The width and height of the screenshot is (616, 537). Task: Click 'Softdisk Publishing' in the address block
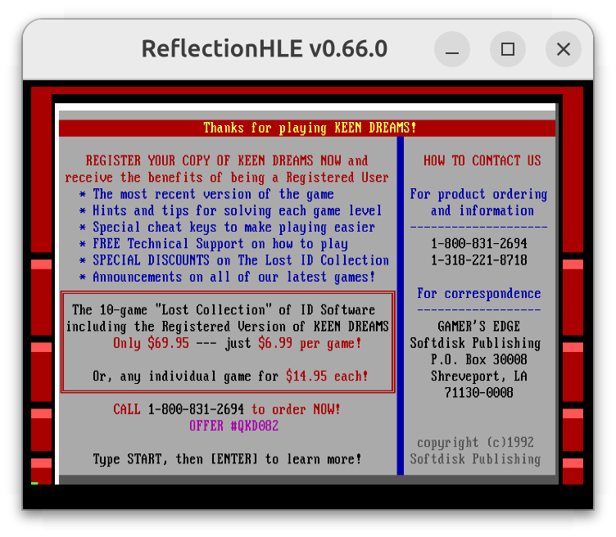[475, 343]
